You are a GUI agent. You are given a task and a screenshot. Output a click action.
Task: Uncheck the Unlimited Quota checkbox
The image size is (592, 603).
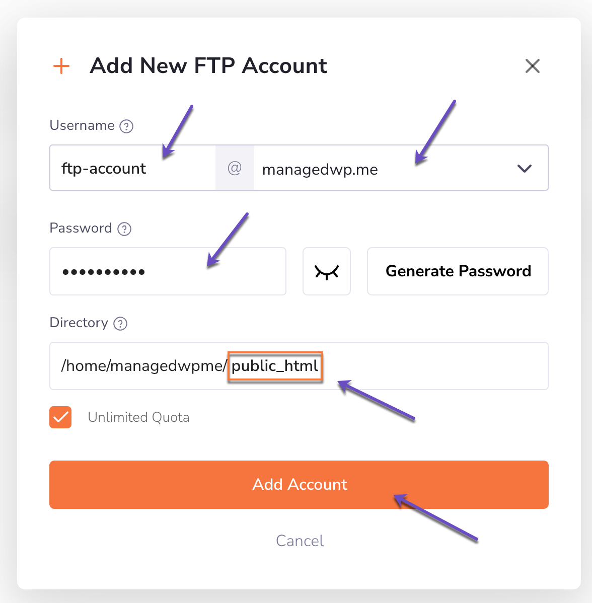60,417
